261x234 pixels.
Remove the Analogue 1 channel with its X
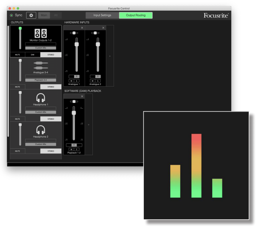point(82,28)
